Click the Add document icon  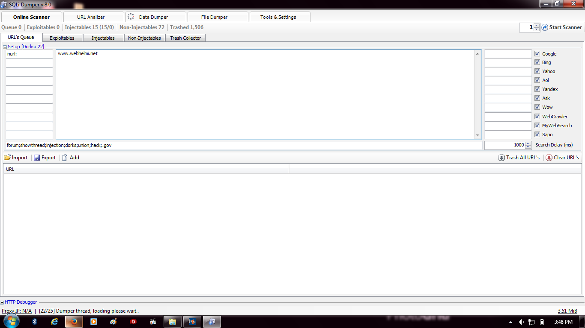[65, 158]
